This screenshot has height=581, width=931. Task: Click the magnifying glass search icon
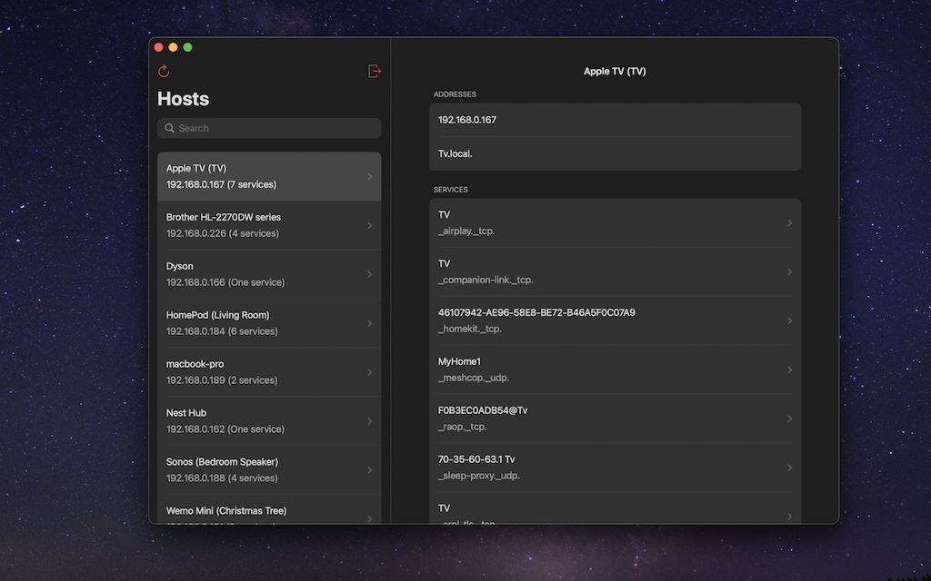[x=170, y=129]
